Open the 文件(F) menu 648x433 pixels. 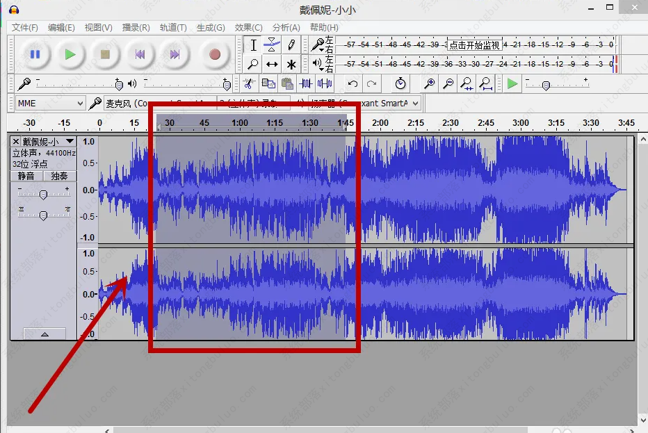25,28
